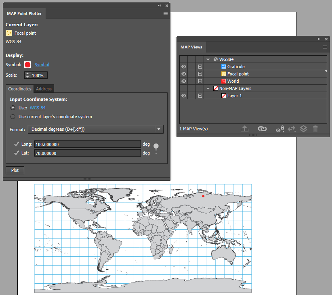The height and width of the screenshot is (295, 332).
Task: Click the Focal point layer icon in Point Plotter
Action: [9, 33]
